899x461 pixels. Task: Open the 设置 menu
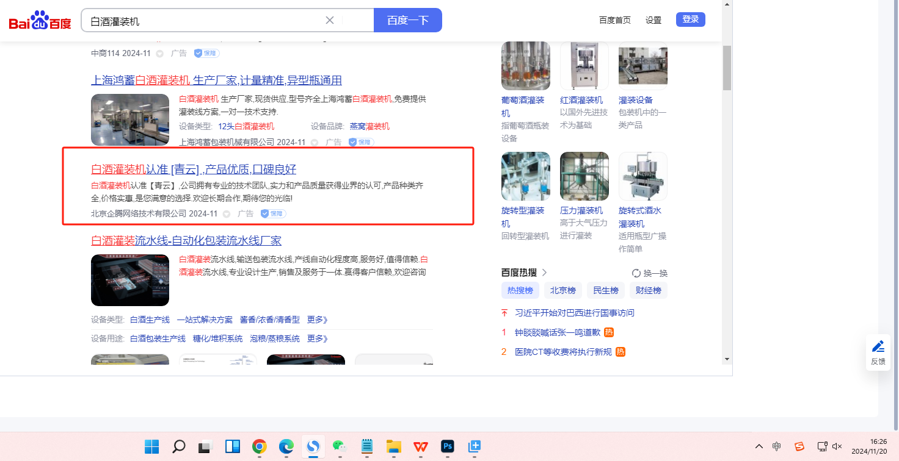[x=653, y=20]
